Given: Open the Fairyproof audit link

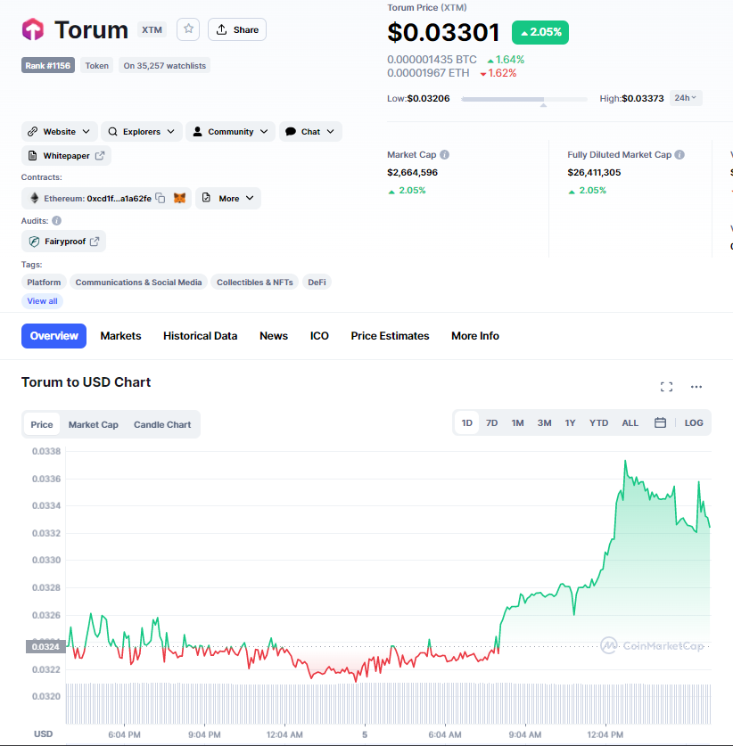Looking at the screenshot, I should click(x=63, y=241).
